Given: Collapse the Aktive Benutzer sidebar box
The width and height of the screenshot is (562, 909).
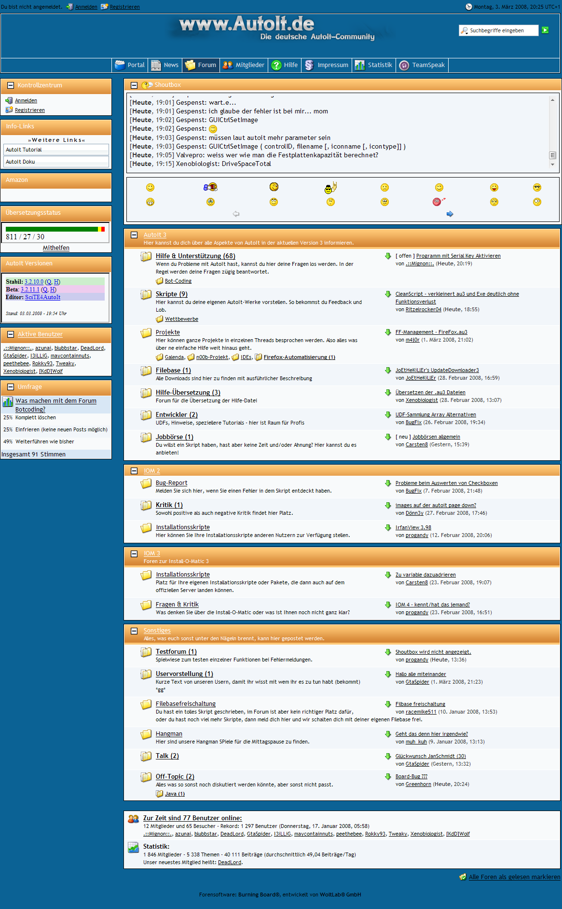Looking at the screenshot, I should point(10,334).
